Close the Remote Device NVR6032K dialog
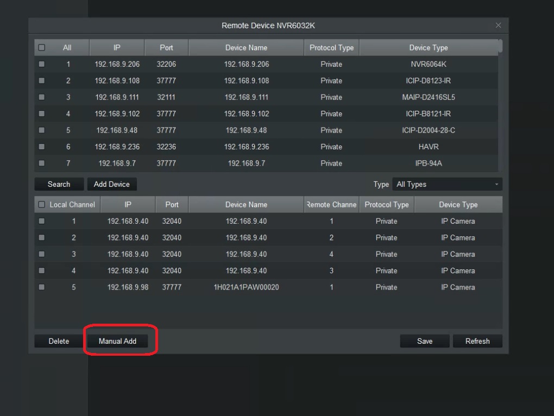The height and width of the screenshot is (416, 554). (x=498, y=25)
